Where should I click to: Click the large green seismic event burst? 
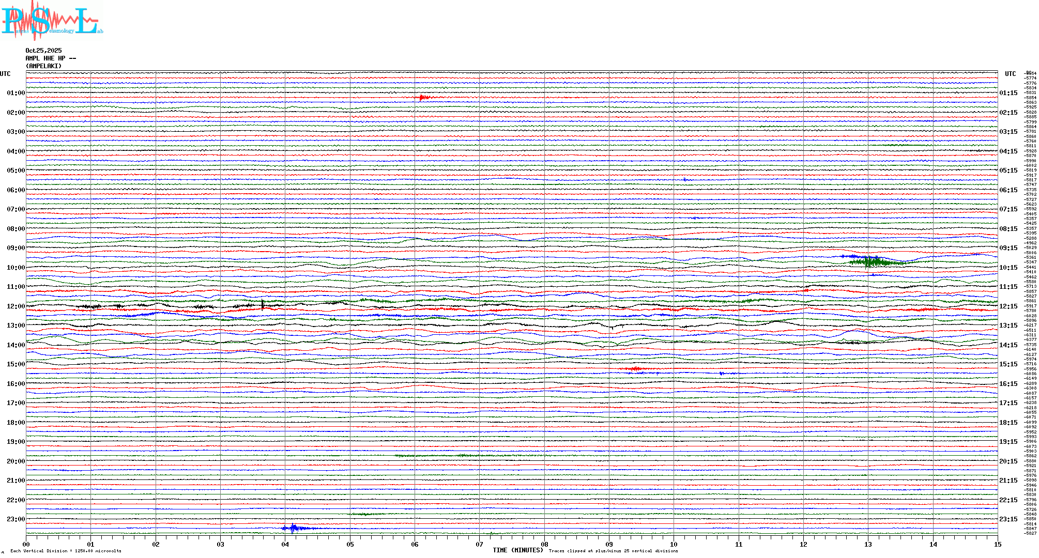click(x=873, y=262)
